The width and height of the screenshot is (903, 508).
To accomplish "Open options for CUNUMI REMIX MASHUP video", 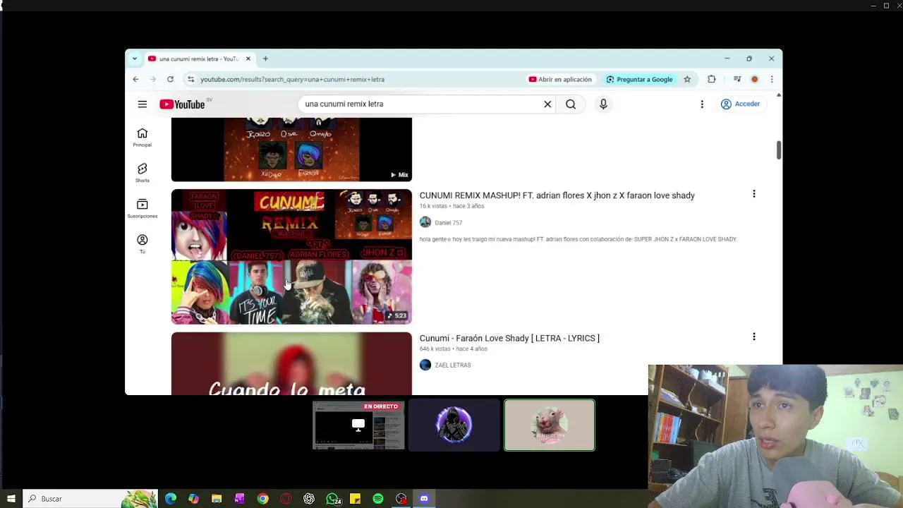I will (753, 194).
